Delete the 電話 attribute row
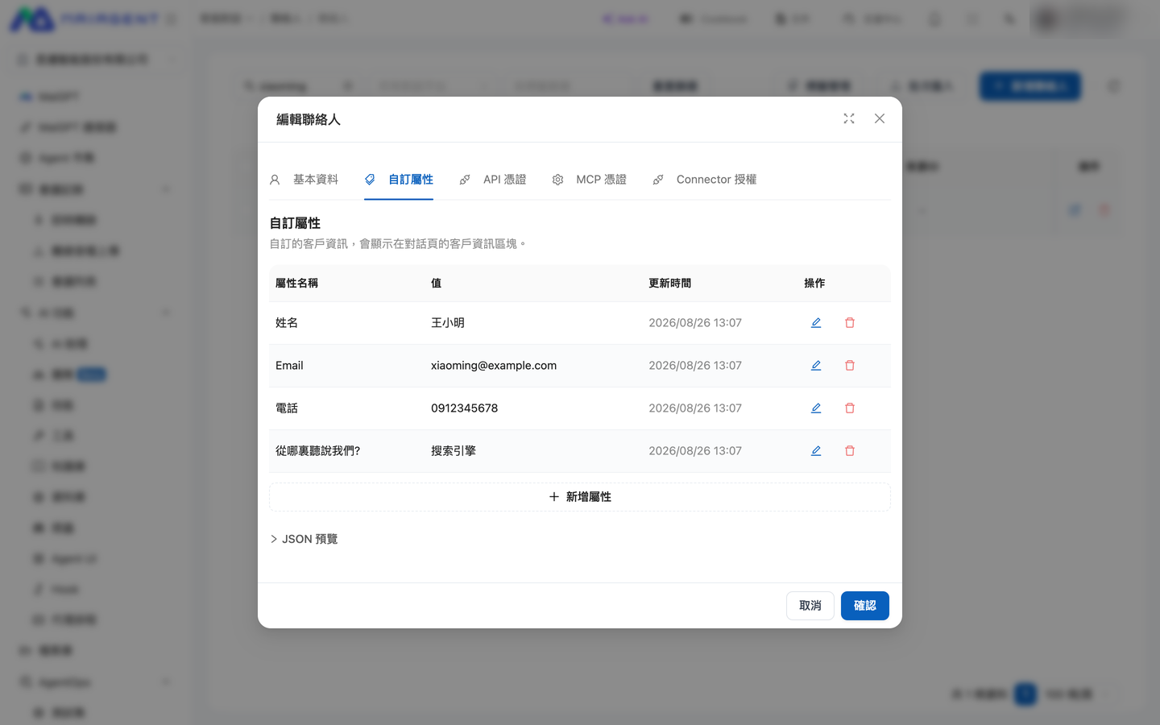Screen dimensions: 1160x725 (x=850, y=408)
